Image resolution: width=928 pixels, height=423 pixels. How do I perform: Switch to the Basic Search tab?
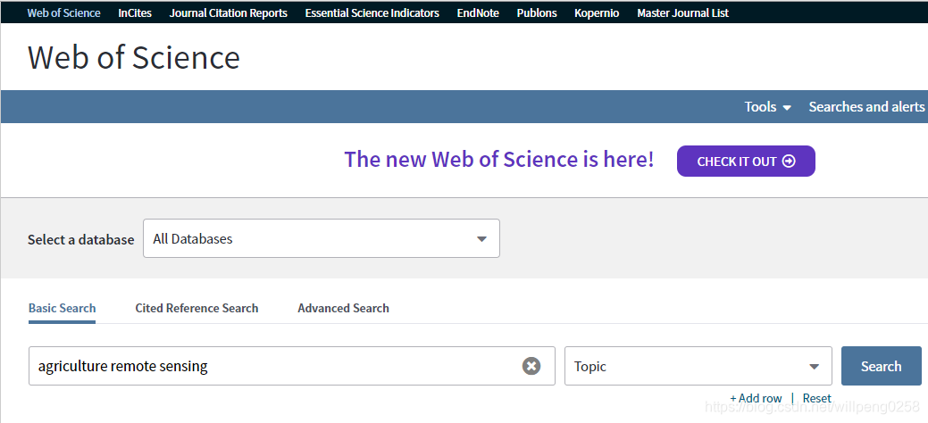pos(63,308)
